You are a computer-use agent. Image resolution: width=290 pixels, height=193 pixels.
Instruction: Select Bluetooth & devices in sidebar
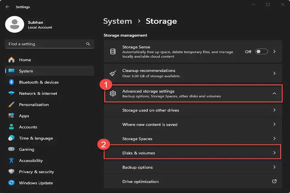[50, 82]
